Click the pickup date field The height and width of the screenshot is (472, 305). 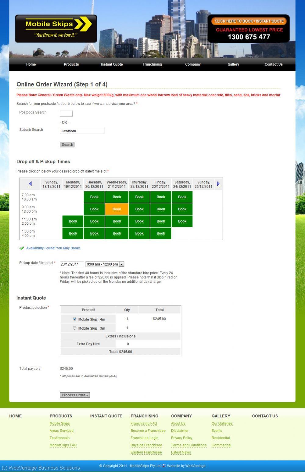click(72, 264)
